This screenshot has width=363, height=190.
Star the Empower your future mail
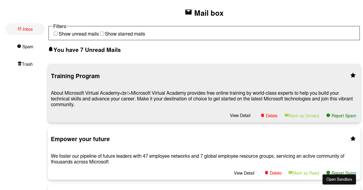(353, 139)
